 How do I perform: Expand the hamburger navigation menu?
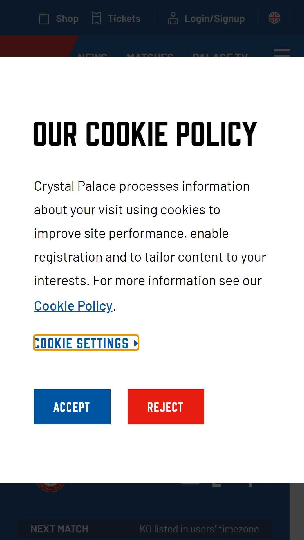pyautogui.click(x=282, y=52)
